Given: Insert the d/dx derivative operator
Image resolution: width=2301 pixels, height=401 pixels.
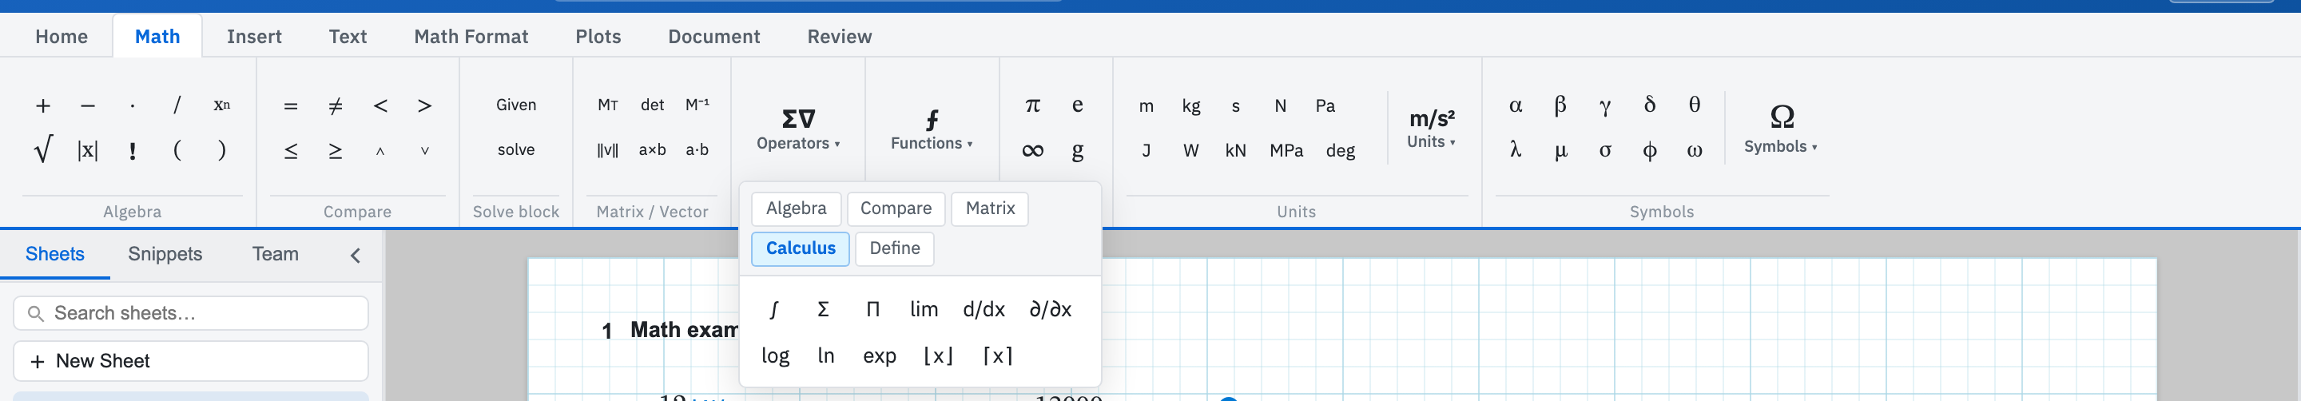Looking at the screenshot, I should click(x=984, y=309).
